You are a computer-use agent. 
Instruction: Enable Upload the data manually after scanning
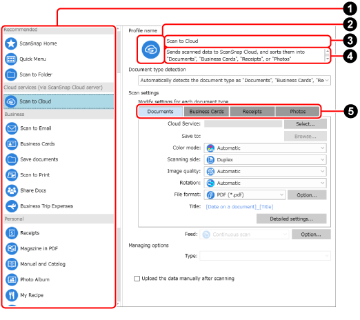(137, 279)
